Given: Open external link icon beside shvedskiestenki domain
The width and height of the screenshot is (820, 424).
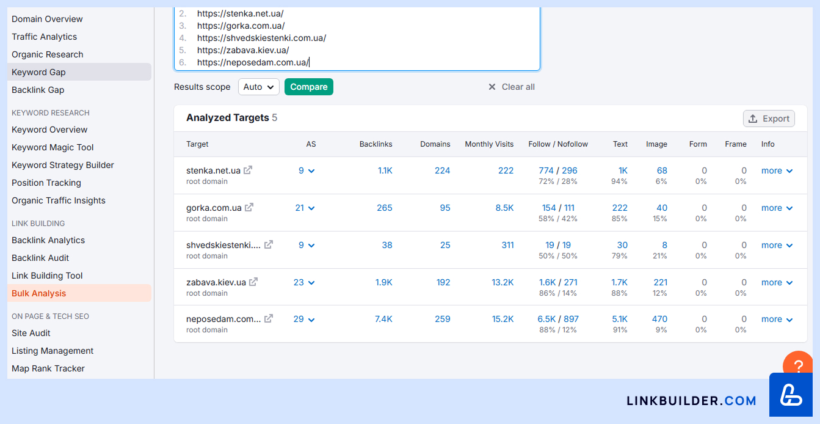Looking at the screenshot, I should tap(269, 245).
